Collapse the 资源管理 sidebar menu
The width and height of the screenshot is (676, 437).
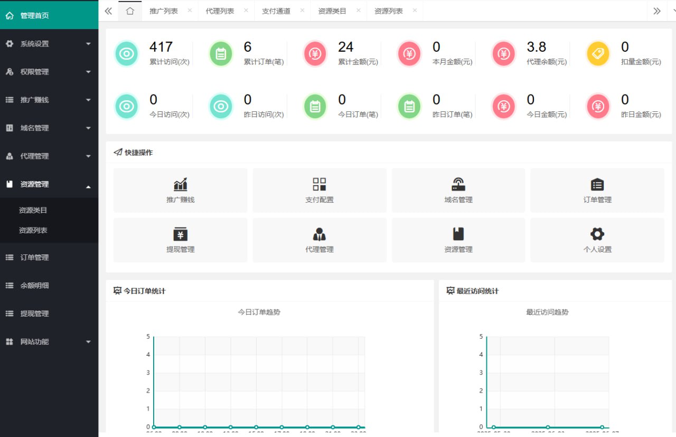tap(49, 184)
